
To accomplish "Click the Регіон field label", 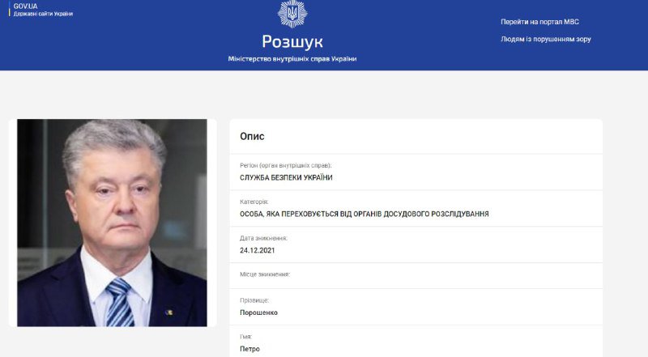I will click(286, 165).
